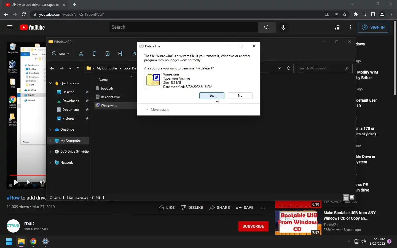Open the address bar history dropdown

click(x=280, y=68)
